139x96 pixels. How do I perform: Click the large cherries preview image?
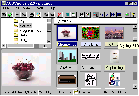tap(27, 69)
